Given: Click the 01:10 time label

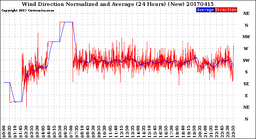Looking at the screenshot, I should coord(15,132).
